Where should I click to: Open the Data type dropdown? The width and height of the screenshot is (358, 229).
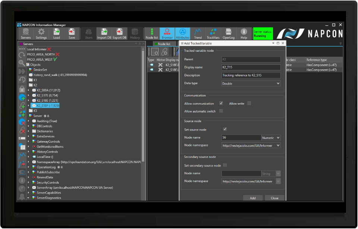point(251,84)
